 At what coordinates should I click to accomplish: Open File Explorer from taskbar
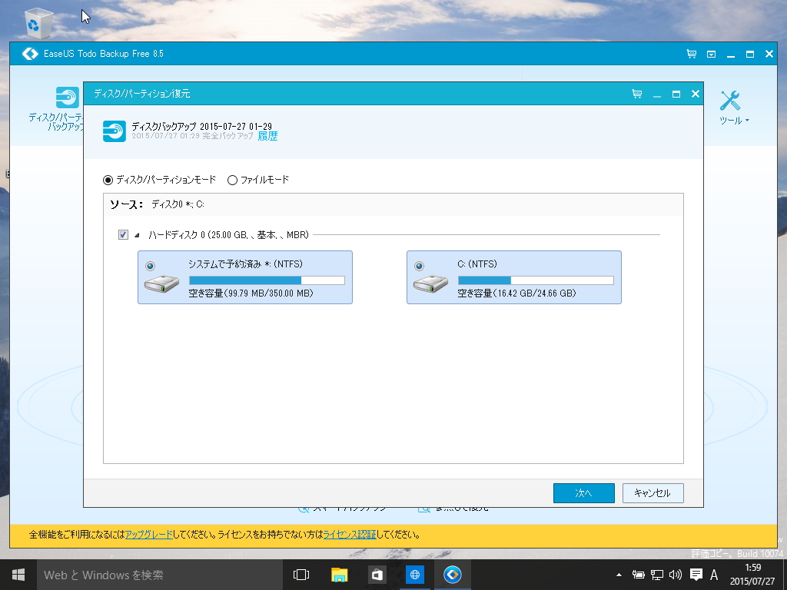pyautogui.click(x=339, y=575)
